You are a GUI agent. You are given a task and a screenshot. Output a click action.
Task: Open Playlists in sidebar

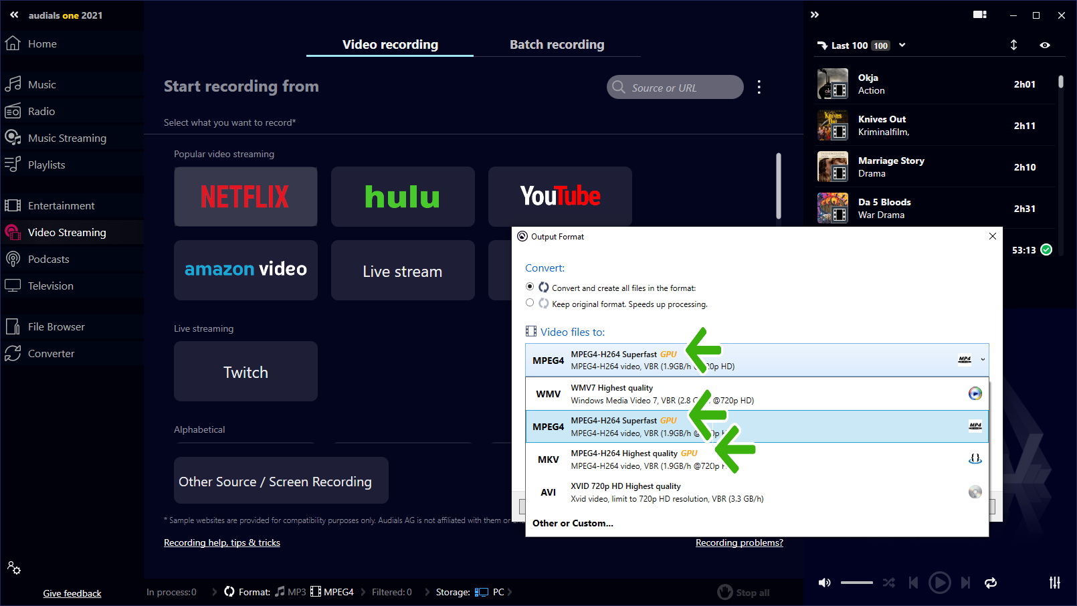46,165
